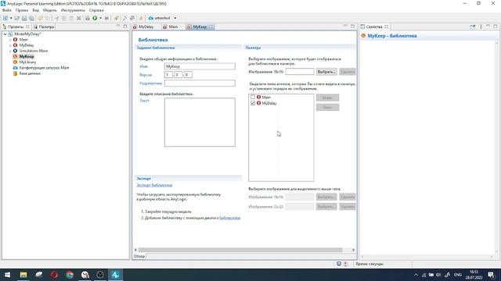Click the Экспорт библиотеки link

coord(154,185)
